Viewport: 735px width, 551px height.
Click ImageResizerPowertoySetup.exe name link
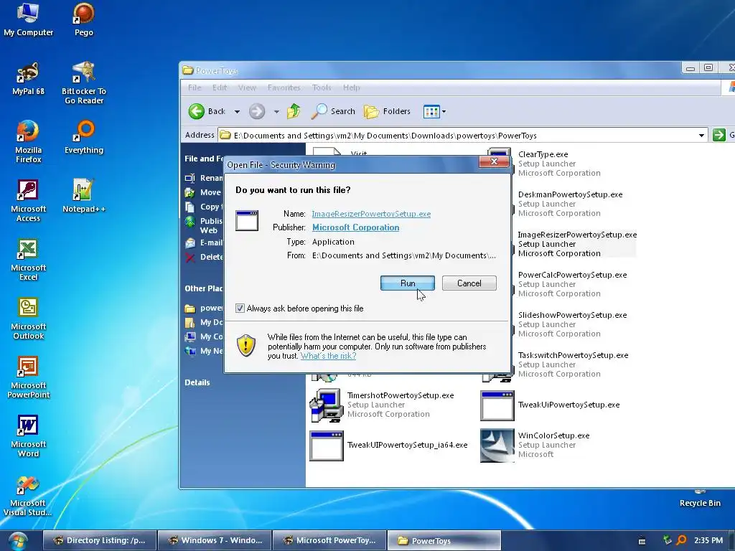pyautogui.click(x=371, y=214)
